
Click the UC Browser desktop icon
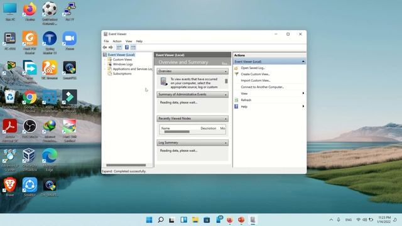[x=50, y=70]
